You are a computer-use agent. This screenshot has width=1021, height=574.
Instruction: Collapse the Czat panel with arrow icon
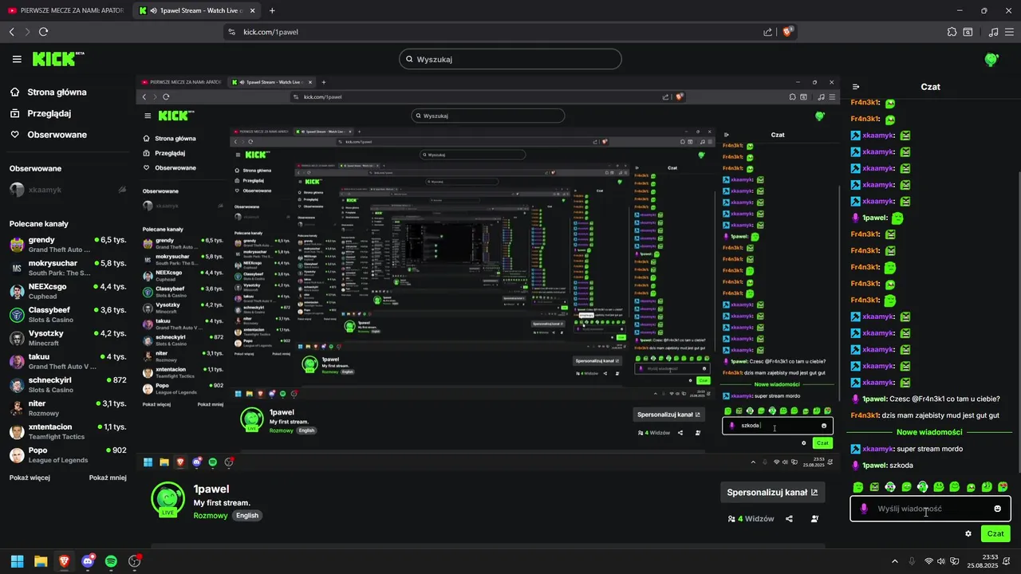coord(856,87)
